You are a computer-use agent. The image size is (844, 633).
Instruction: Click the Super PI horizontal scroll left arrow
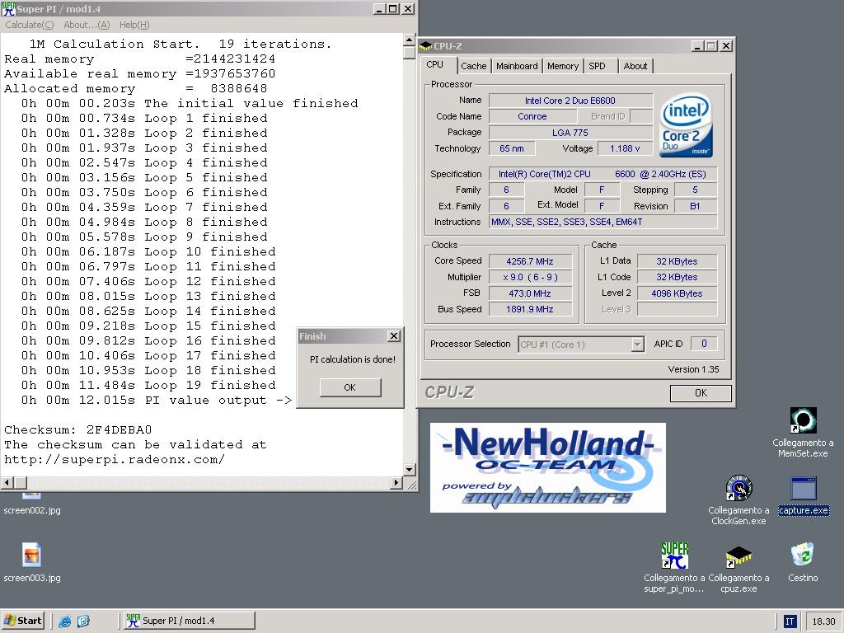(x=7, y=482)
